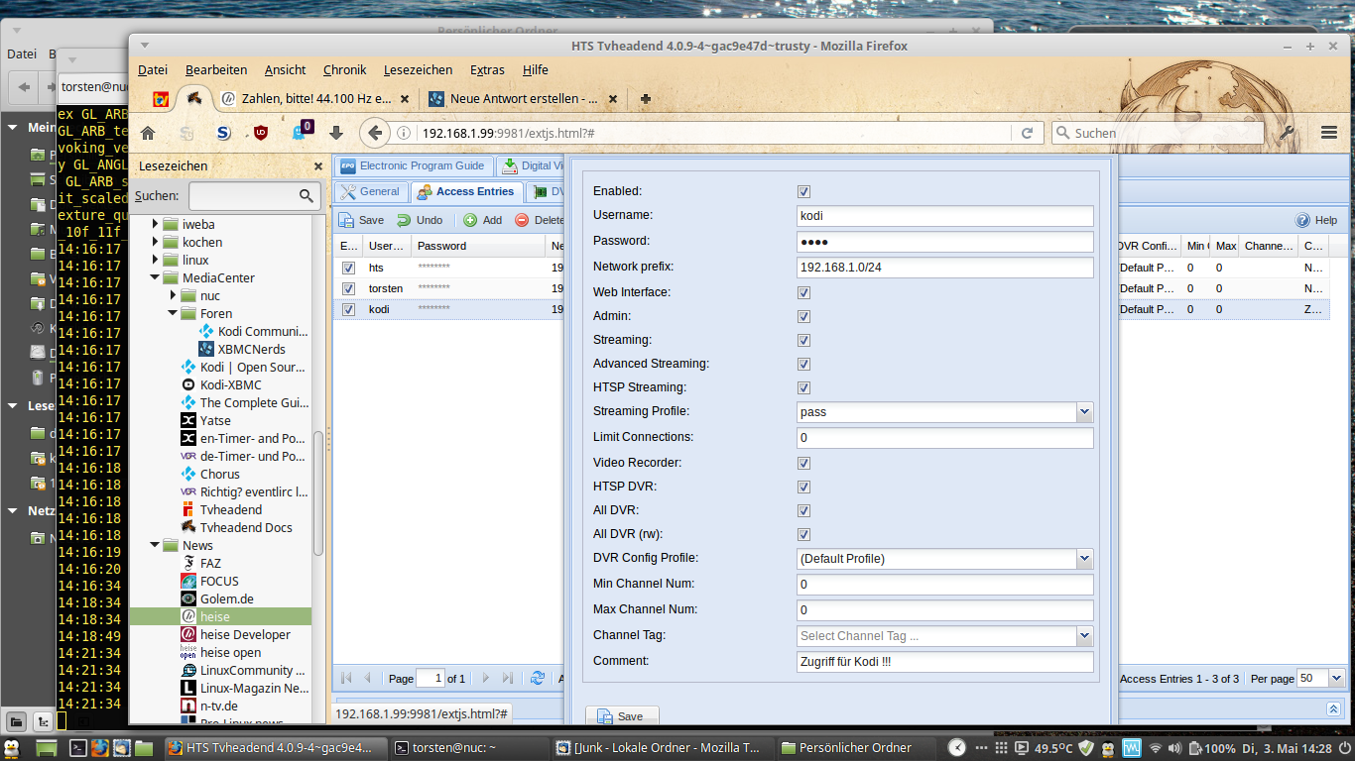Collapse the MediaCenter bookmark folder
The height and width of the screenshot is (761, 1355).
(x=156, y=277)
